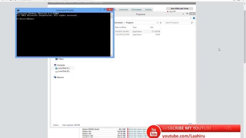
Task: Maximize the Programs explorer window
Action: click(x=187, y=14)
